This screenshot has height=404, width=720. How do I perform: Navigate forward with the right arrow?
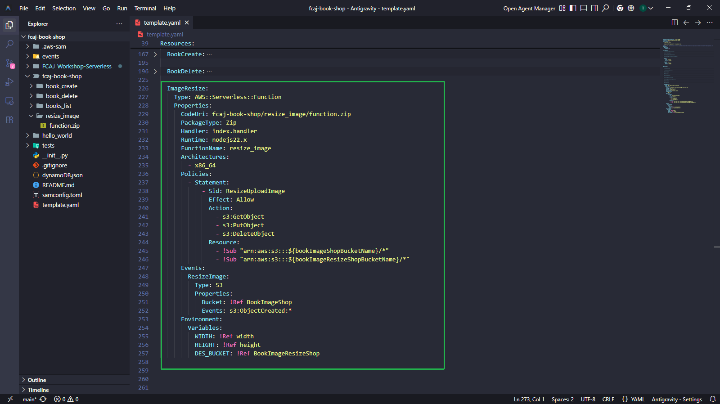tap(698, 22)
